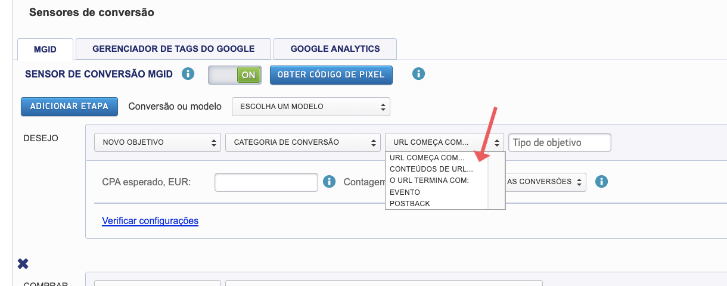
Task: Switch to Gerenciador de Tags do Google tab
Action: click(x=173, y=49)
